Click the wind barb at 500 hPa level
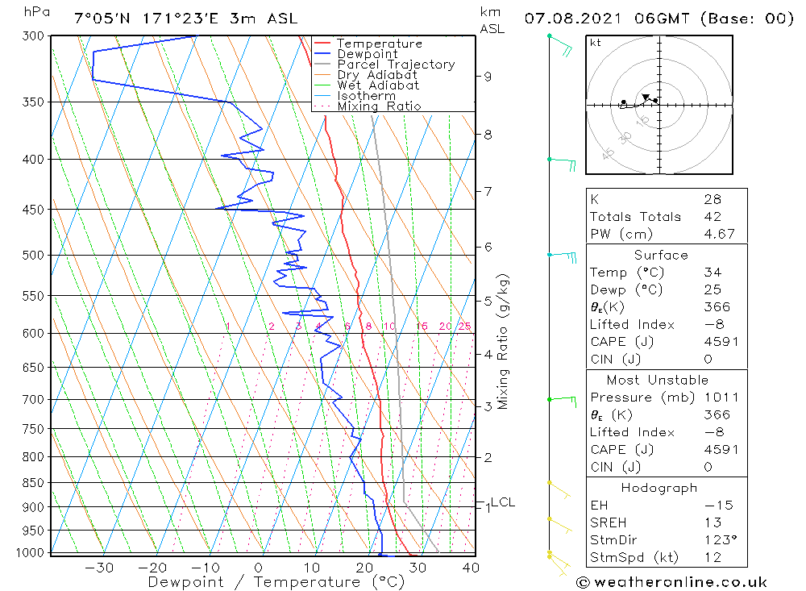The width and height of the screenshot is (806, 591). [563, 256]
